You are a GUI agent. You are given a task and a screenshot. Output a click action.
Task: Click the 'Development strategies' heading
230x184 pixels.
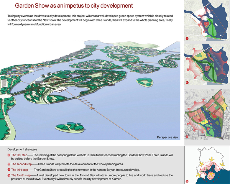pyautogui.click(x=22, y=149)
